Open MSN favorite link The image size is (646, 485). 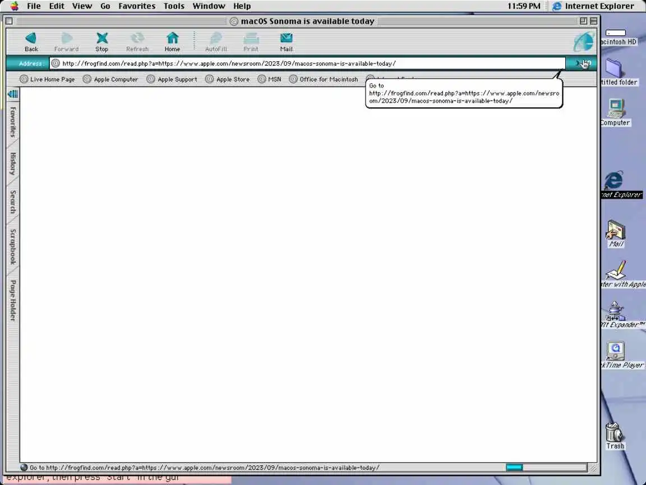pyautogui.click(x=269, y=79)
